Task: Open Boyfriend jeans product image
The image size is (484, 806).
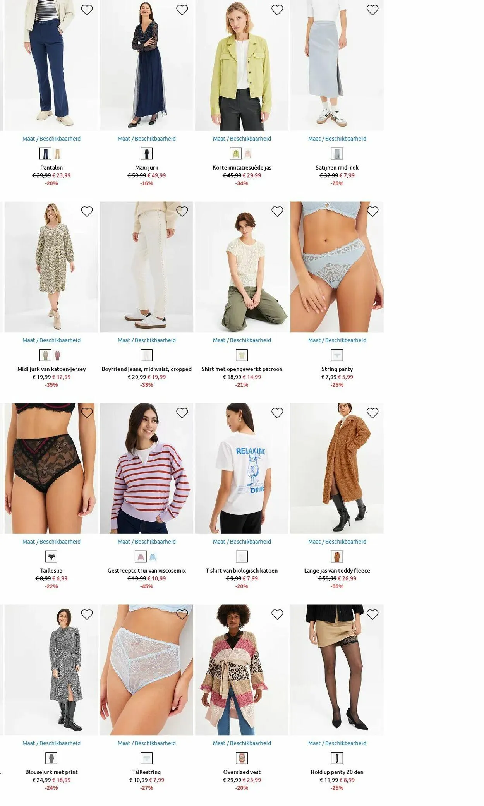Action: coord(146,267)
